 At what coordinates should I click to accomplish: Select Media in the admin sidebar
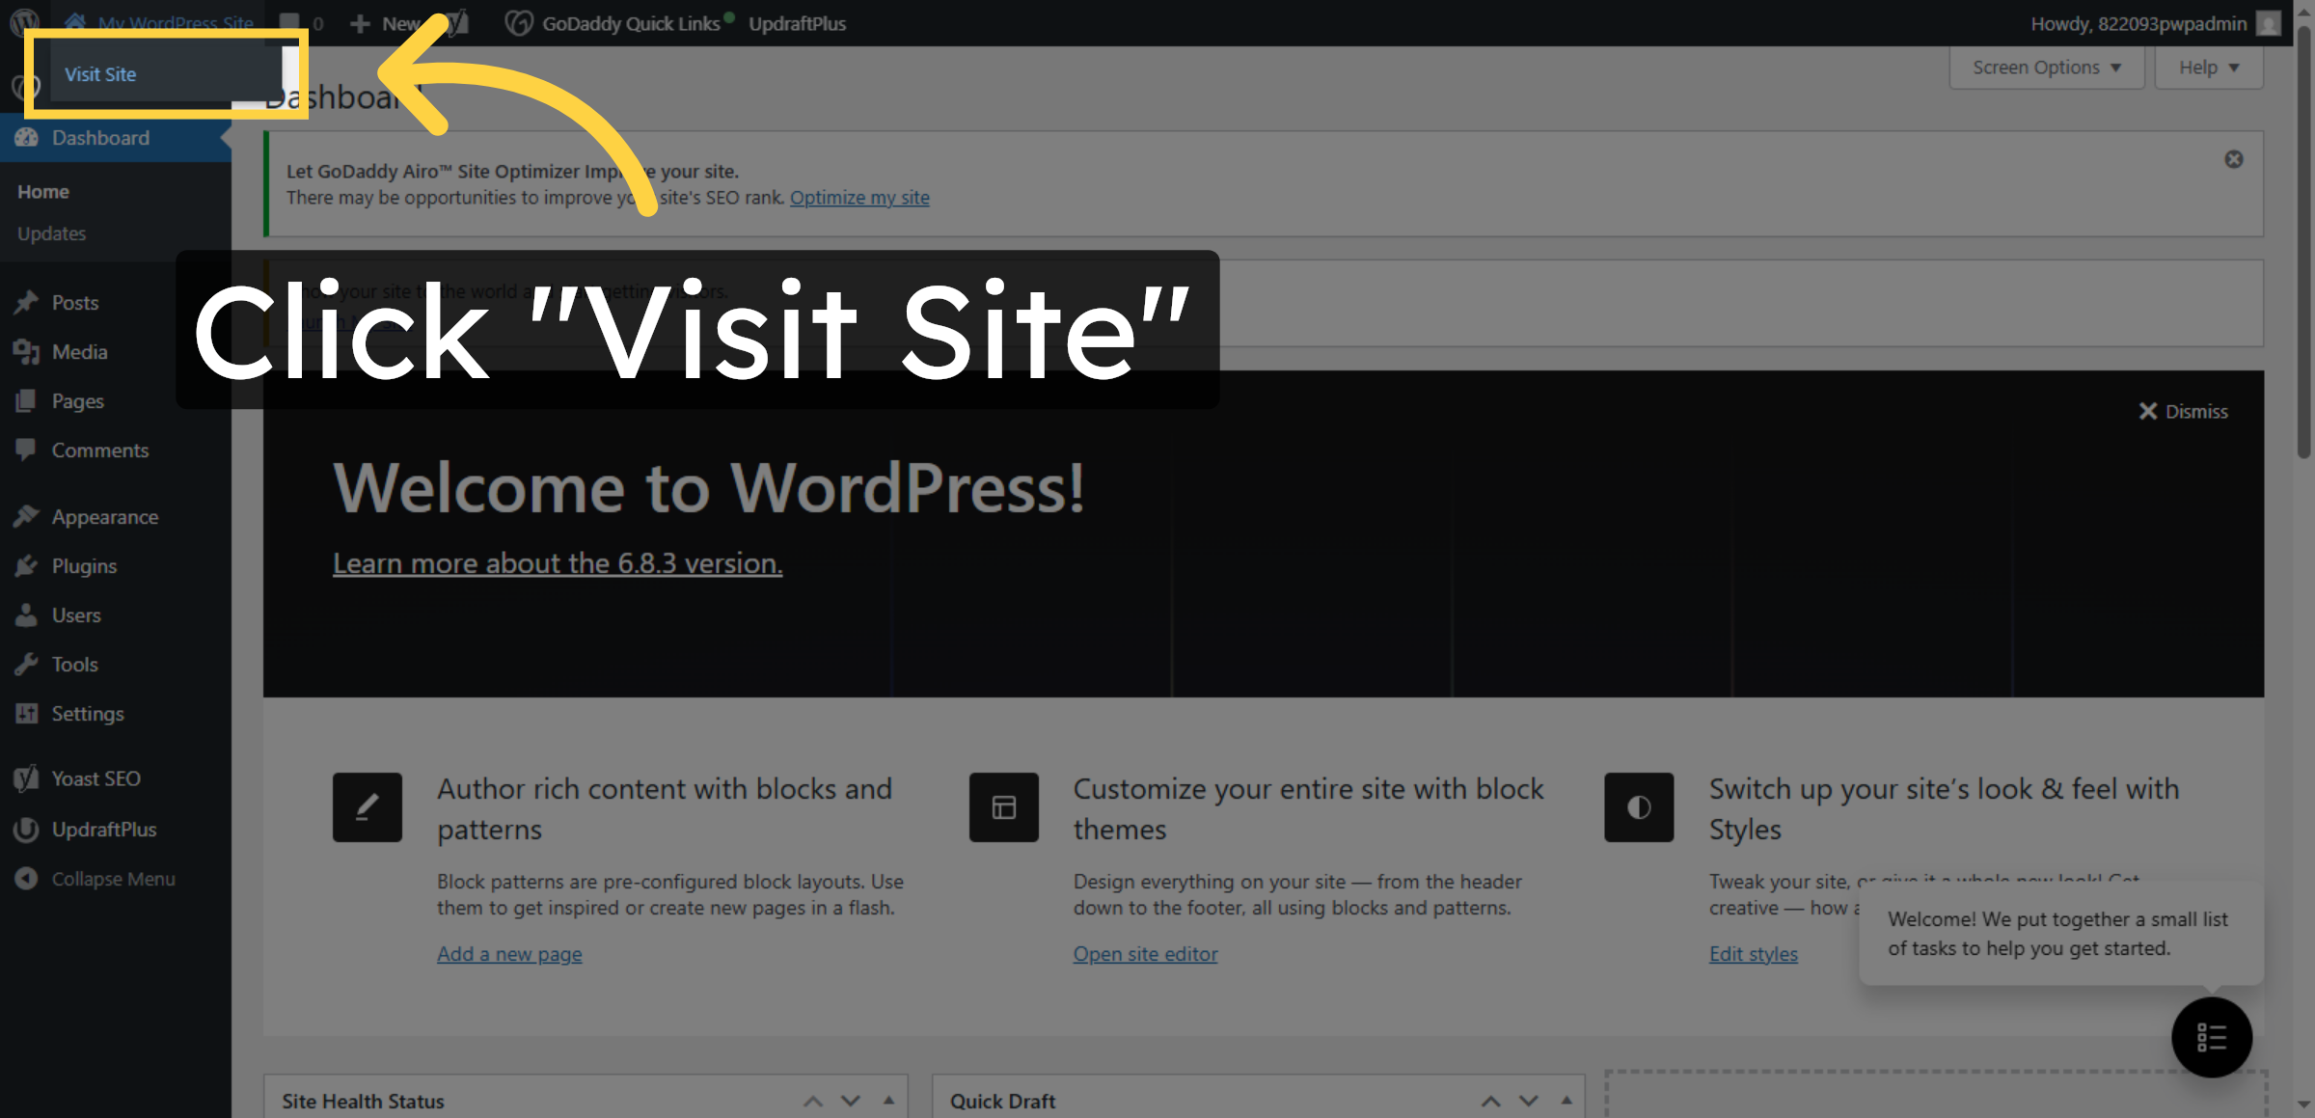click(79, 351)
